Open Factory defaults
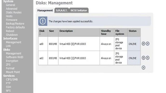 coord(15,27)
